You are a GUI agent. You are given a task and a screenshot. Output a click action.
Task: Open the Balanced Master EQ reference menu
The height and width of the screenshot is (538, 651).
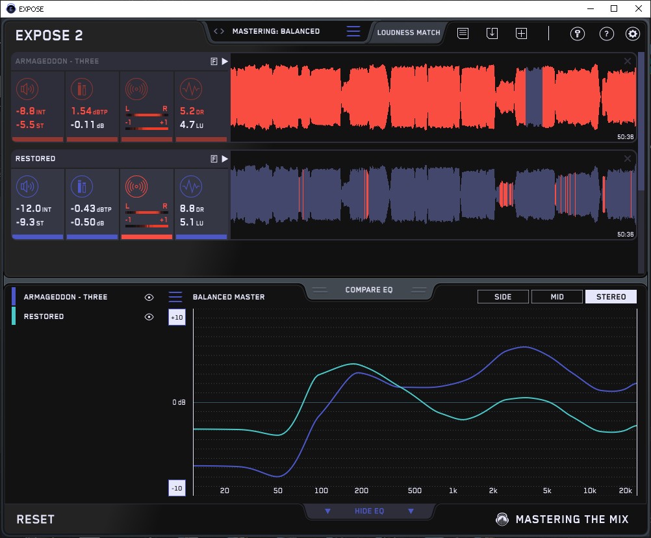click(x=175, y=297)
